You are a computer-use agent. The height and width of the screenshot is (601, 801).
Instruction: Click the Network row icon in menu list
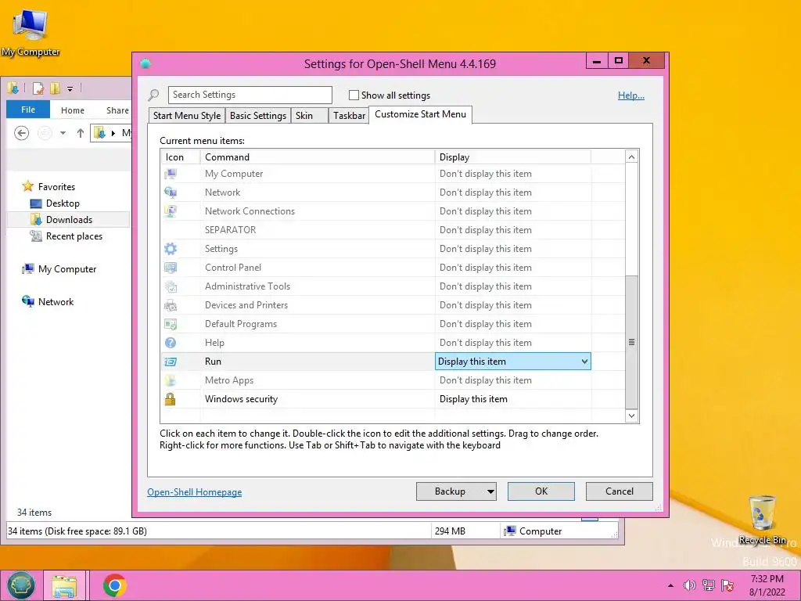[171, 193]
